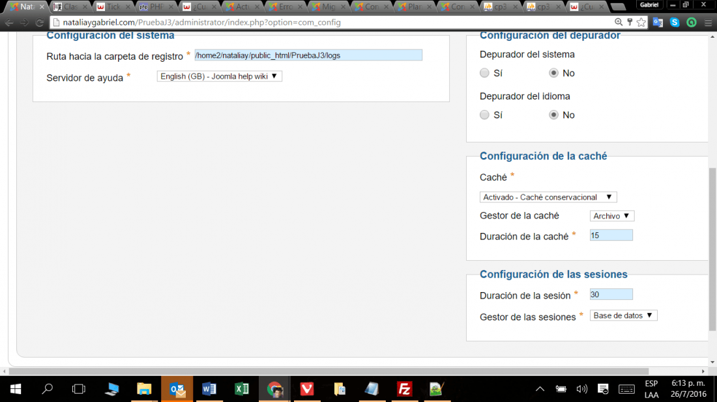Image resolution: width=717 pixels, height=402 pixels.
Task: Switch to the Actu browser tab
Action: [x=242, y=7]
